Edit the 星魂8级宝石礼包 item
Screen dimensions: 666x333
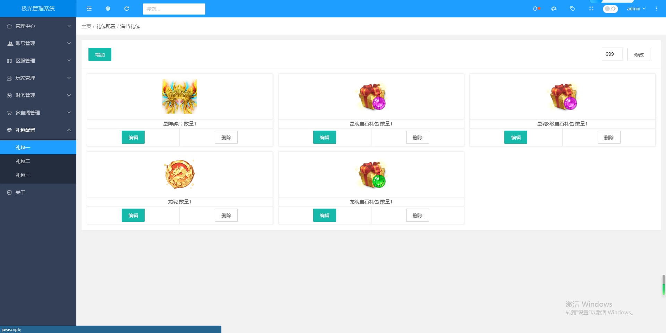point(516,137)
